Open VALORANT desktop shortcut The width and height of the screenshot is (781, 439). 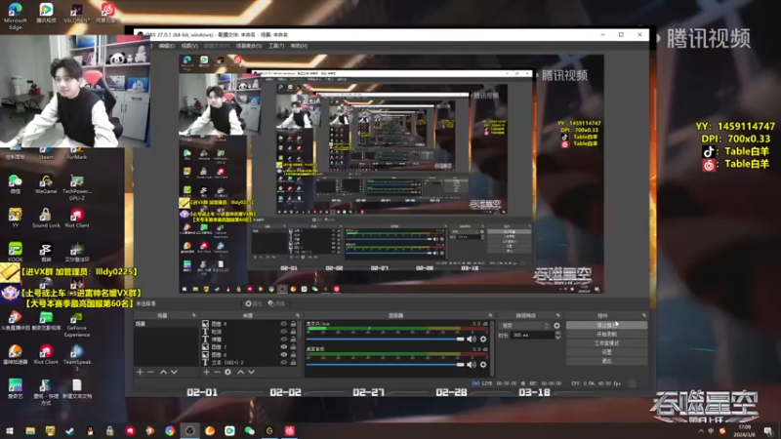point(77,14)
